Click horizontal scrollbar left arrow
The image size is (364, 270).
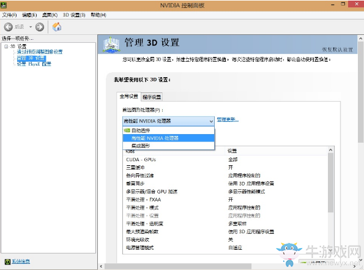[x=101, y=266]
